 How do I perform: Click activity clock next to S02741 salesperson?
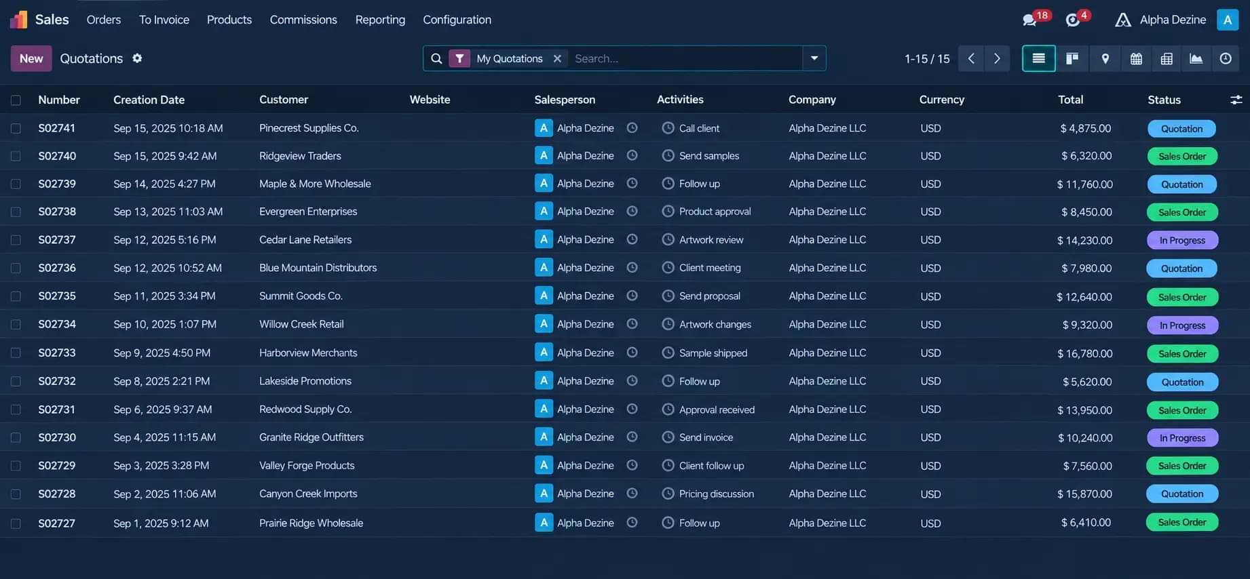632,127
